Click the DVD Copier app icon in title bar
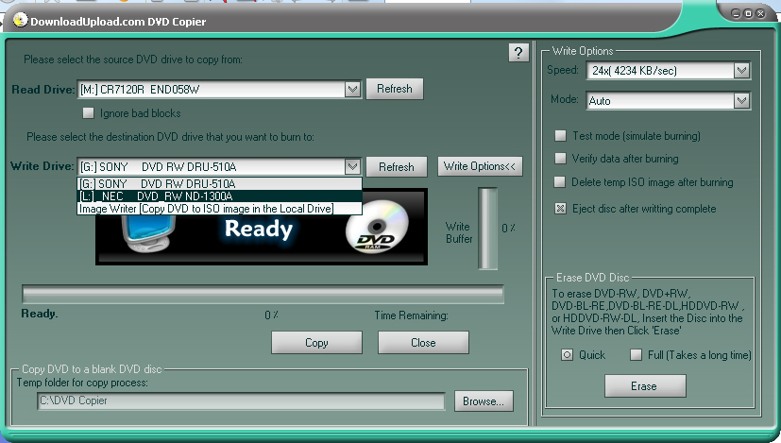 [20, 21]
